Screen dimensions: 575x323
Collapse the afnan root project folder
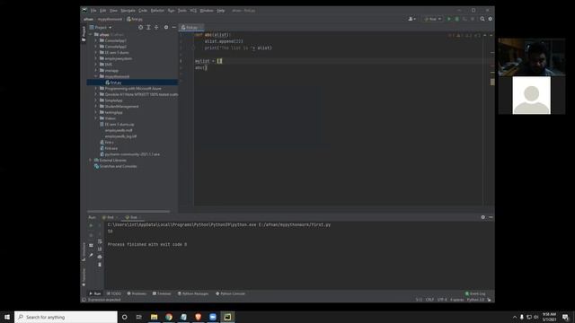click(91, 34)
